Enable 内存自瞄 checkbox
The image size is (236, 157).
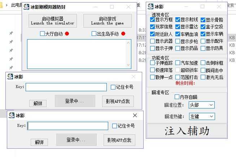pos(177,97)
